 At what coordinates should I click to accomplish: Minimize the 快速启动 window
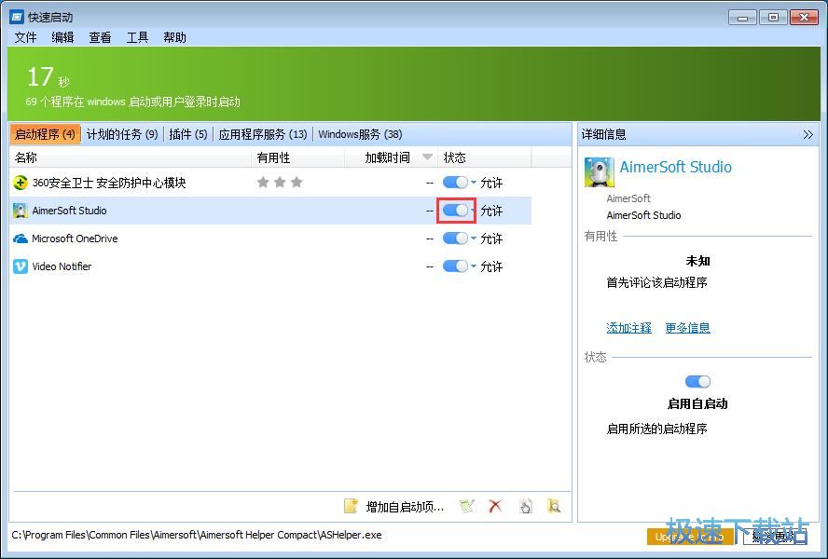742,18
